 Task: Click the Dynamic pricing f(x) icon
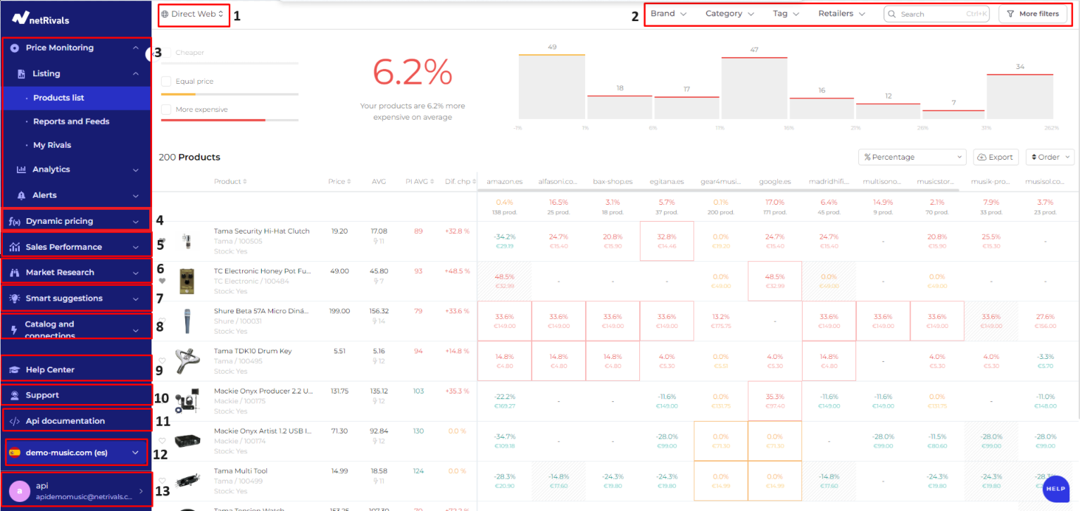[14, 222]
